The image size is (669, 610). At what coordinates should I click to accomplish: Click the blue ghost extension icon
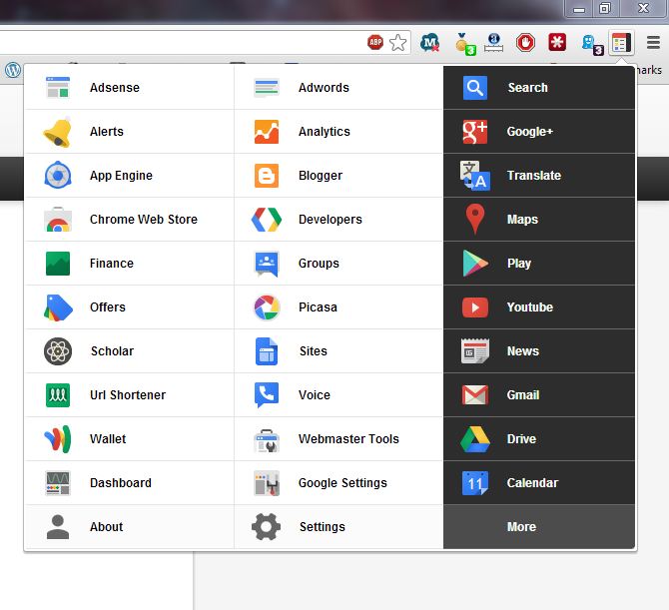(x=592, y=44)
